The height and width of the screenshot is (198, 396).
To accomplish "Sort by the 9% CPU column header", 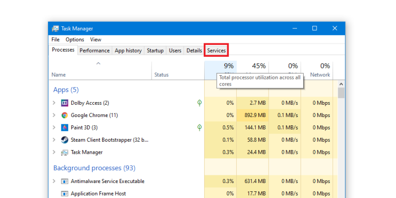I will tap(221, 71).
